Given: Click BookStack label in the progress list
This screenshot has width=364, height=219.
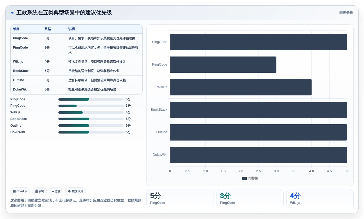Looking at the screenshot, I should (19, 119).
